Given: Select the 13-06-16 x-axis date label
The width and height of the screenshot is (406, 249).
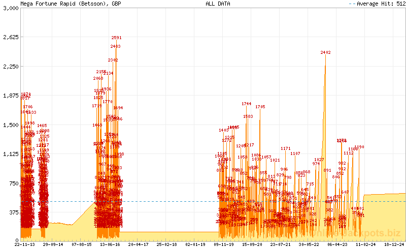Looking at the screenshot, I should click(109, 244).
